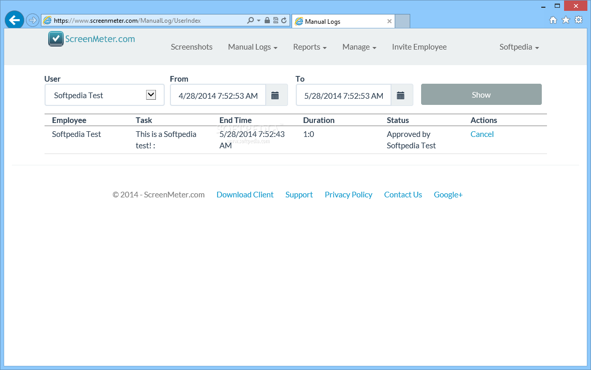Click the End Time column header
Image resolution: width=591 pixels, height=370 pixels.
pos(235,120)
